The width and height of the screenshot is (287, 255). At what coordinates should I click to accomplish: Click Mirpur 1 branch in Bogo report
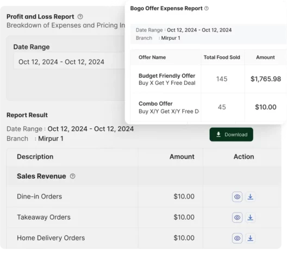[x=171, y=38]
